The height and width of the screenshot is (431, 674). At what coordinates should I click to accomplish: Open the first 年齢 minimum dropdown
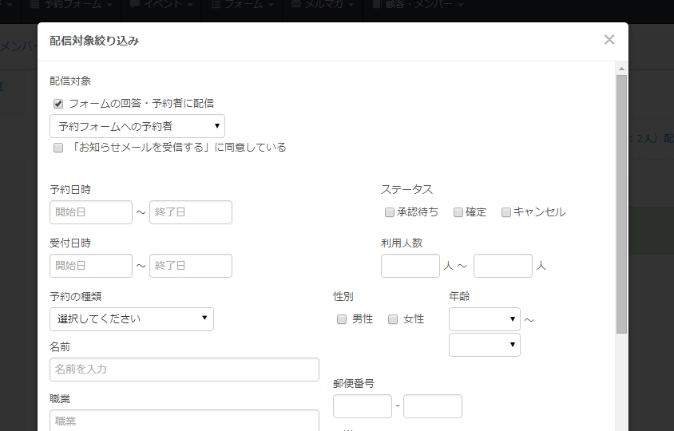click(485, 319)
